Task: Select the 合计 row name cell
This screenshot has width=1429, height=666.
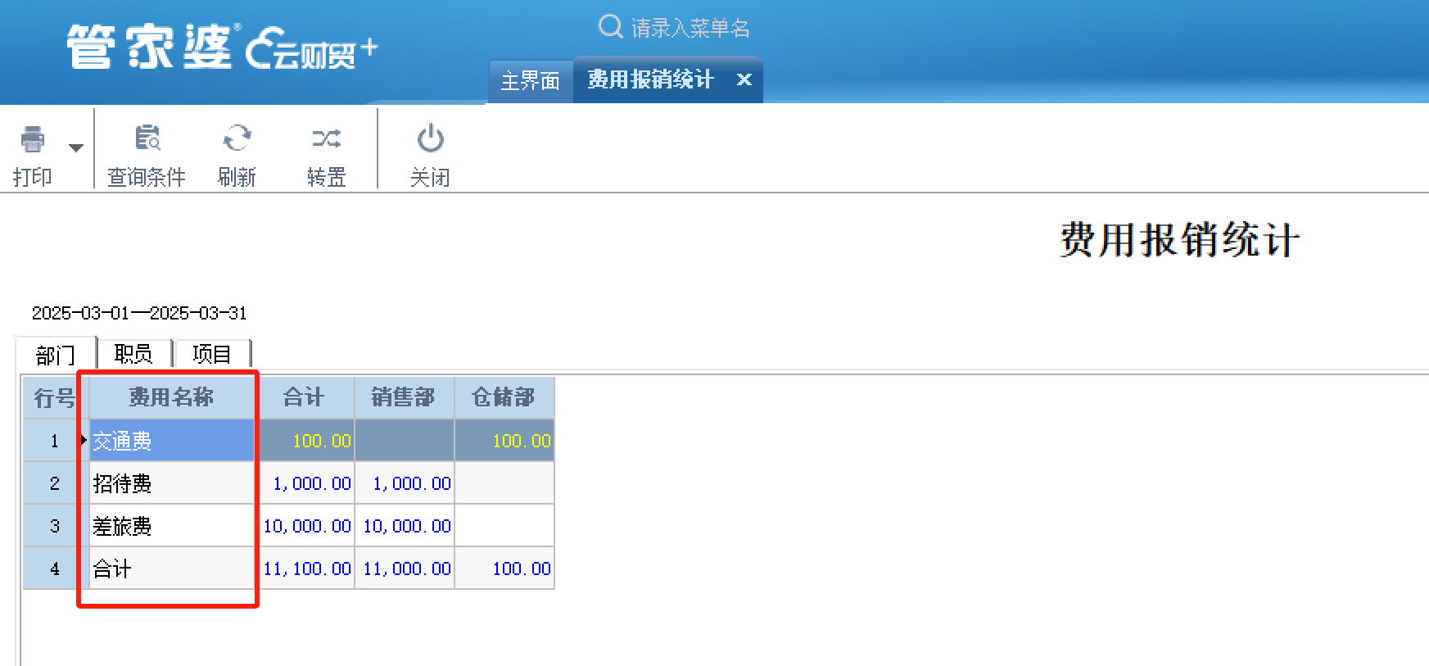Action: [x=172, y=569]
